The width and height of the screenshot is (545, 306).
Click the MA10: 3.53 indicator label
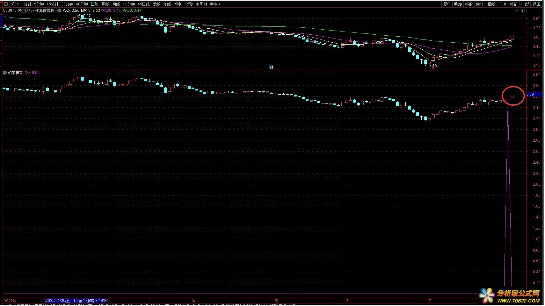[91, 11]
